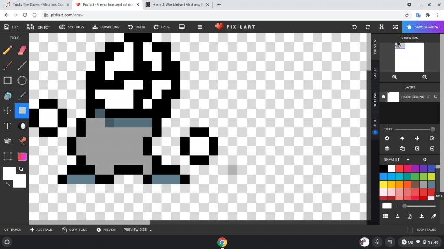Select the Square shape tool

pyautogui.click(x=8, y=81)
